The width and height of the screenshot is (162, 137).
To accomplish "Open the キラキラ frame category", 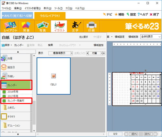I will [x=16, y=117].
